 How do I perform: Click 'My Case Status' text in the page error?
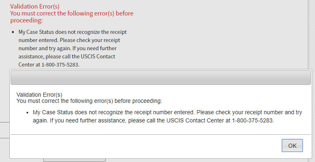(36, 32)
